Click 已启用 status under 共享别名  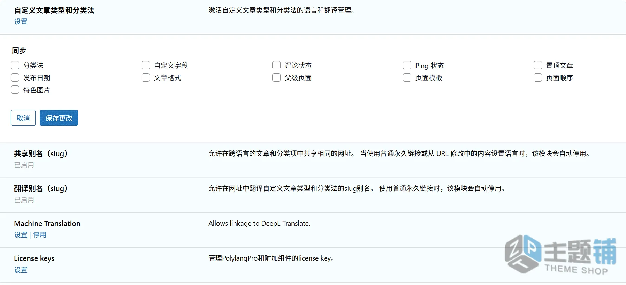tap(24, 165)
